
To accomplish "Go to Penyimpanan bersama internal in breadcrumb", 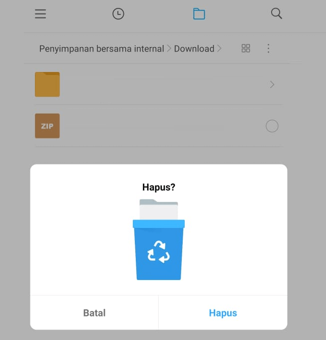I will 101,49.
